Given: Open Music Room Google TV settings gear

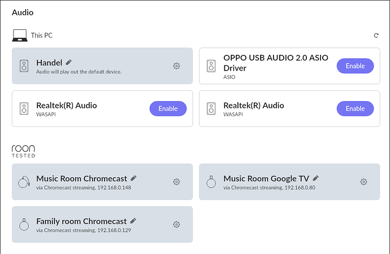Looking at the screenshot, I should click(x=363, y=182).
